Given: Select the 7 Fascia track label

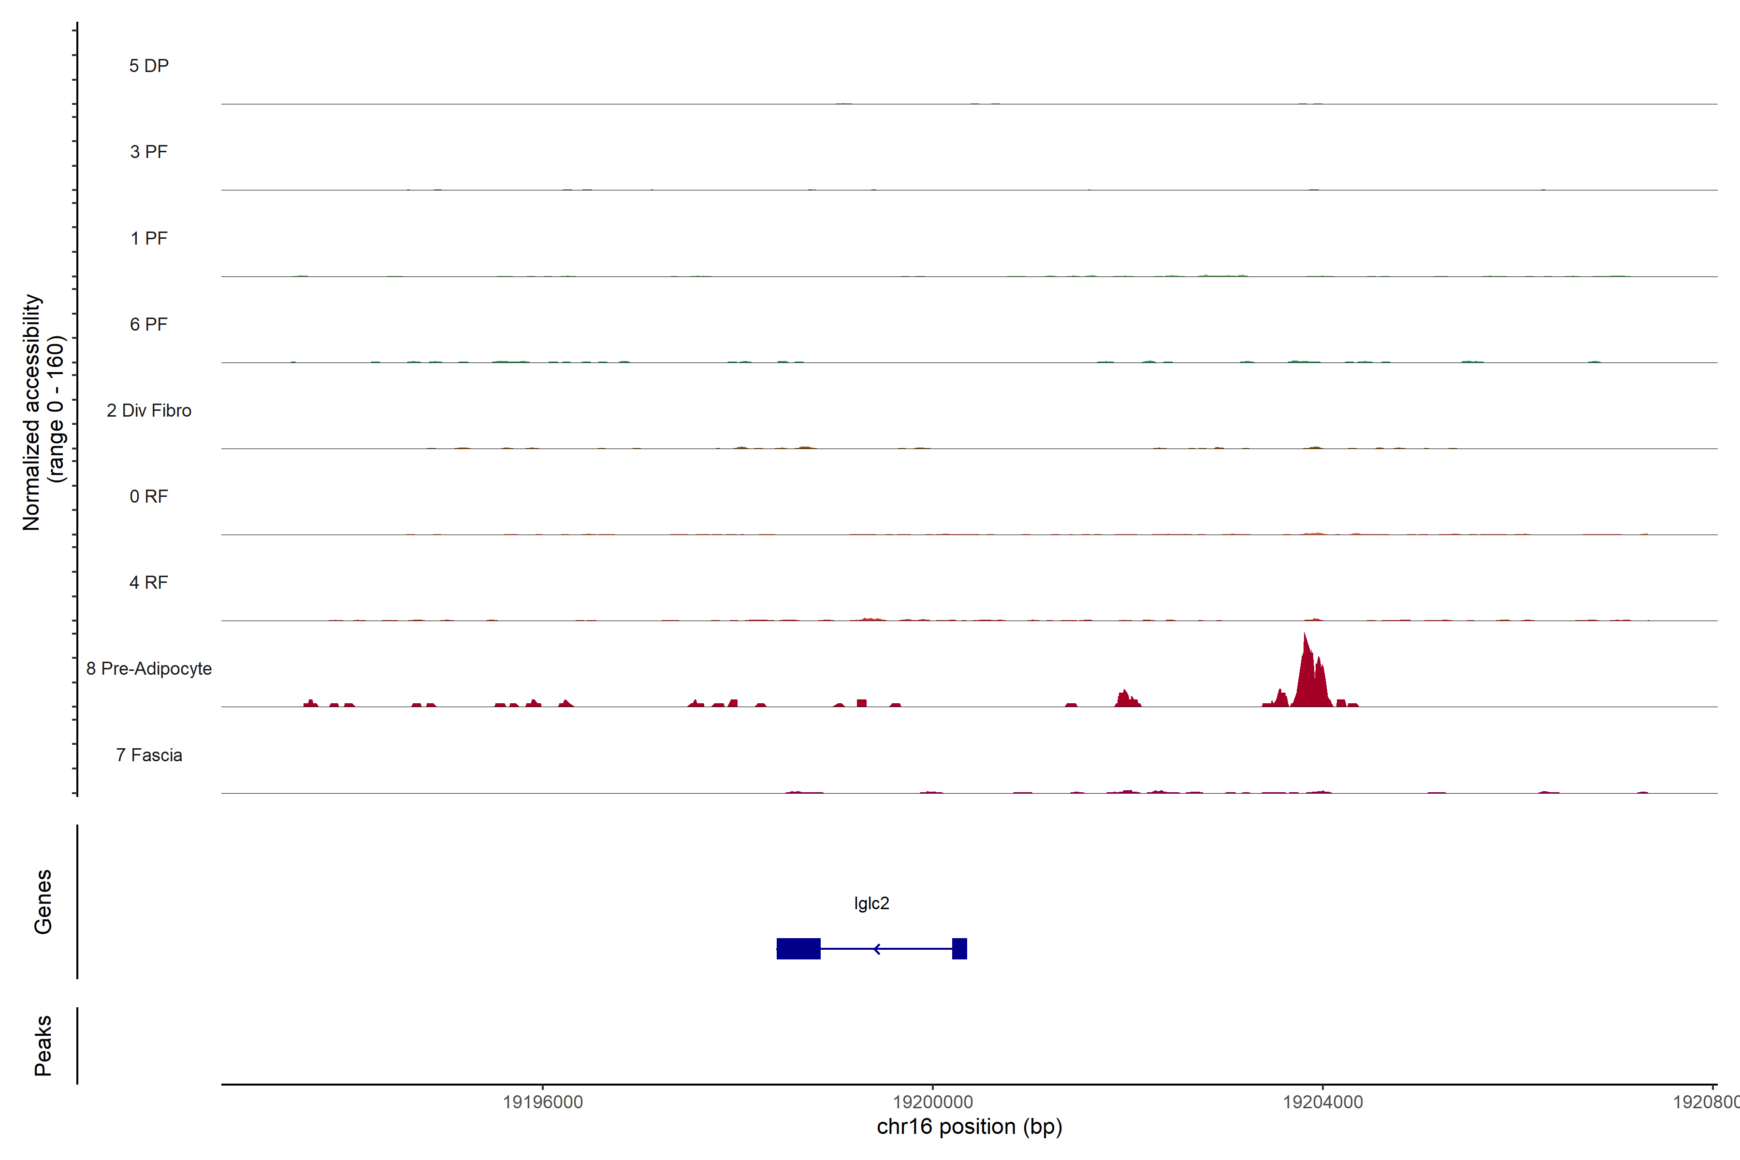Looking at the screenshot, I should tap(149, 754).
